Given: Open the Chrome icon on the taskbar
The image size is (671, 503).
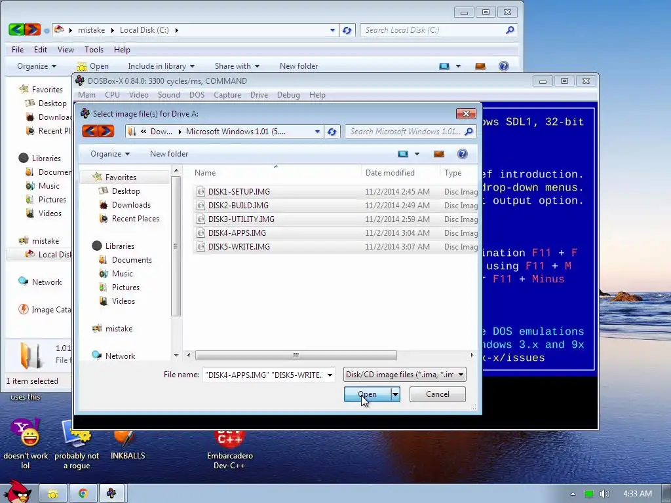Looking at the screenshot, I should tap(83, 494).
